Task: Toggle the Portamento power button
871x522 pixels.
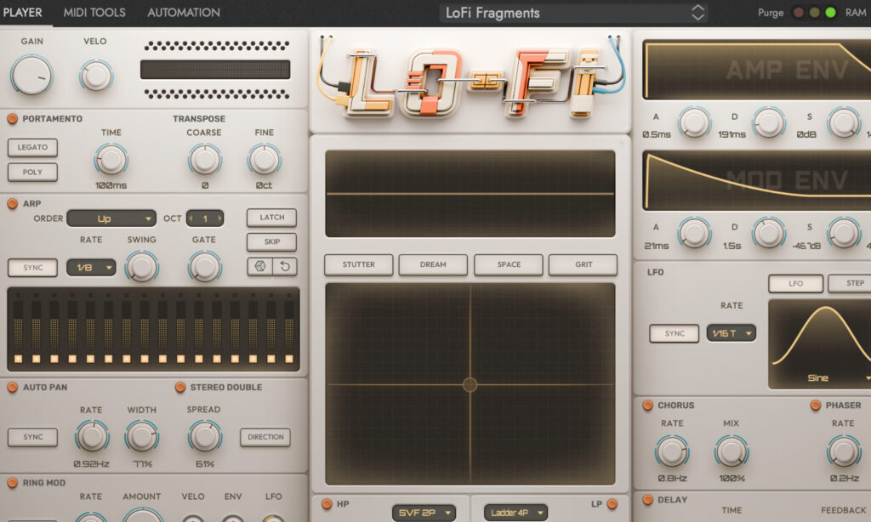Action: click(x=13, y=119)
